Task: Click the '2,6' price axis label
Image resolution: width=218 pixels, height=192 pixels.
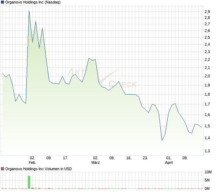Action: (x=207, y=31)
